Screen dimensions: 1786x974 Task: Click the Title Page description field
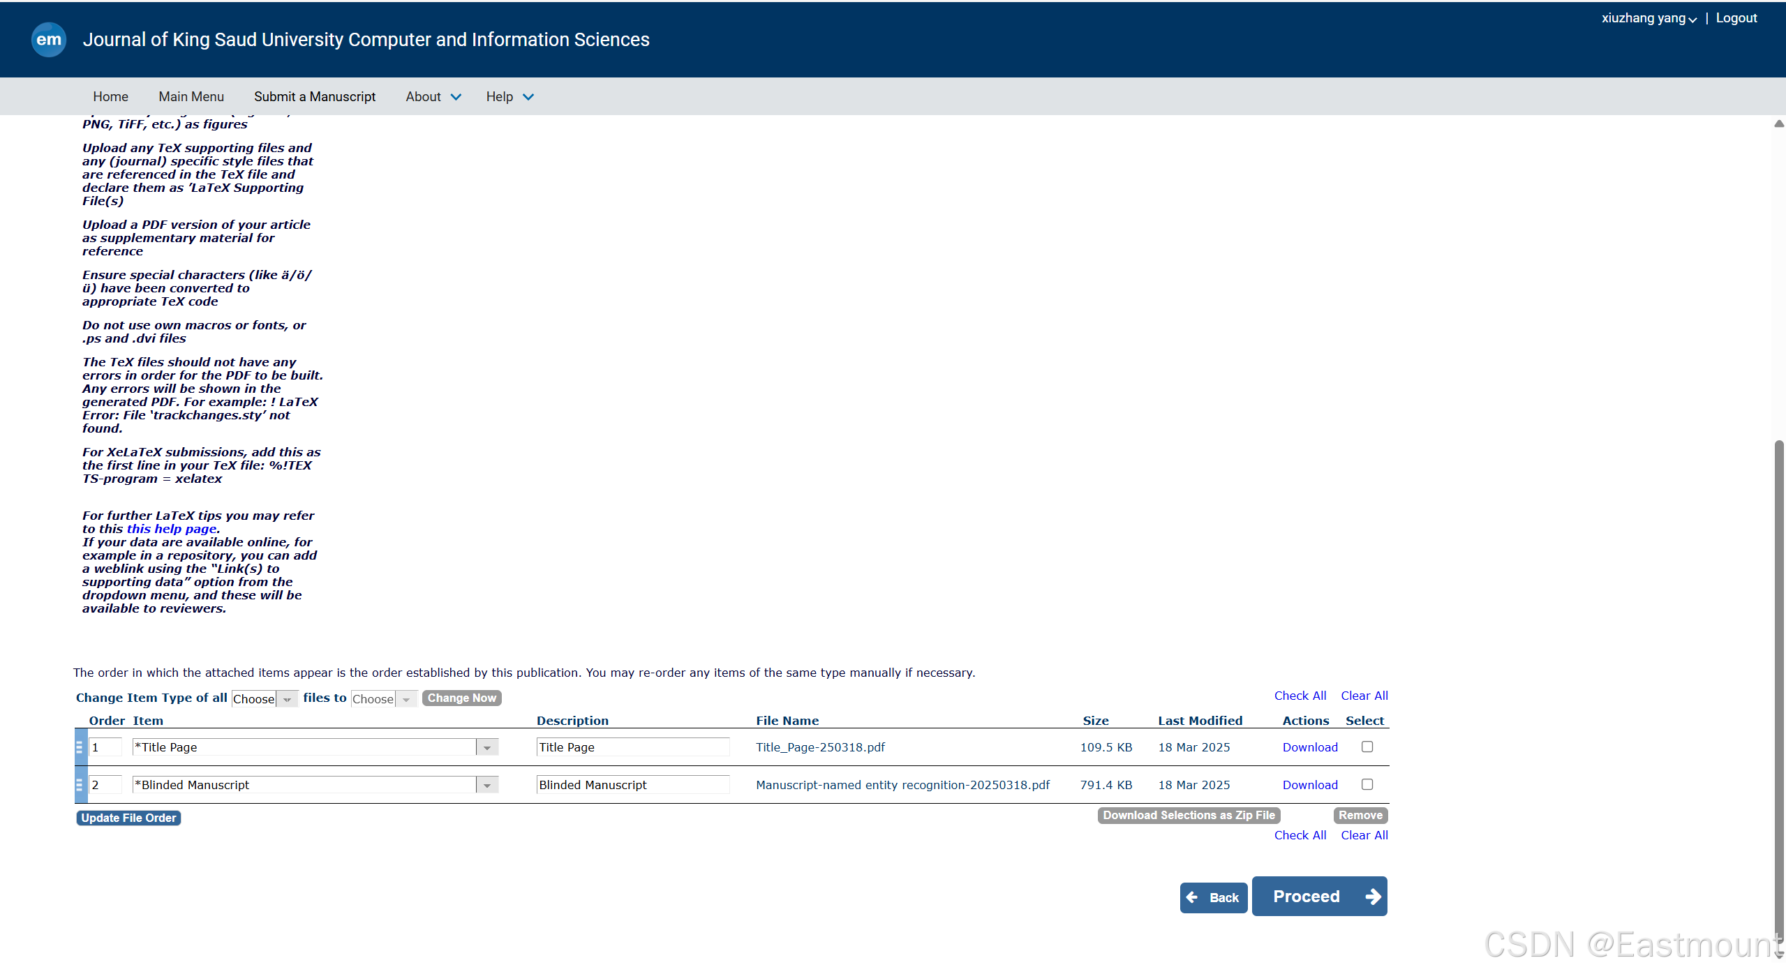click(x=632, y=747)
